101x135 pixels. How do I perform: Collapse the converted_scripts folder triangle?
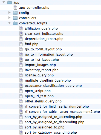(x=10, y=23)
